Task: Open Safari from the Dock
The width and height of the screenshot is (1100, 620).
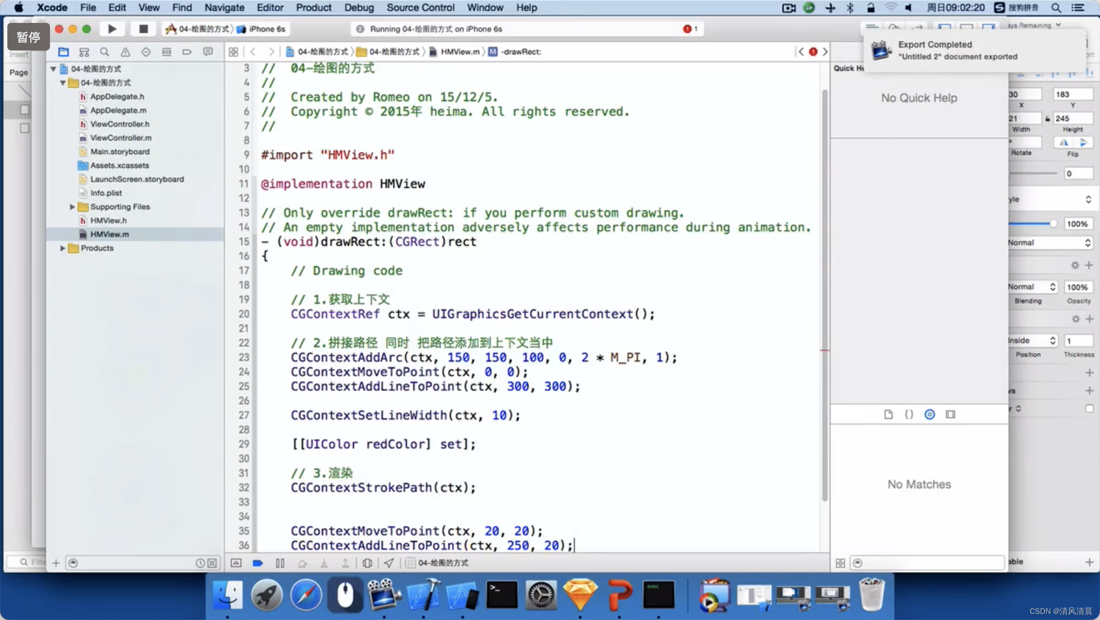Action: click(306, 595)
